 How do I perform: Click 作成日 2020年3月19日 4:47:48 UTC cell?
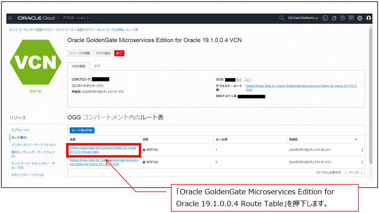pyautogui.click(x=310, y=150)
